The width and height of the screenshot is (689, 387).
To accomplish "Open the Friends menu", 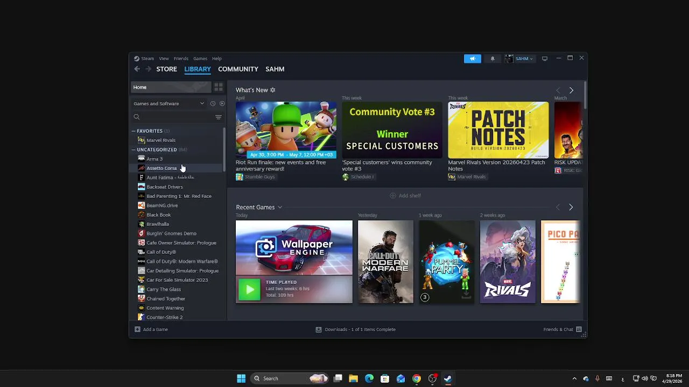I will (181, 59).
